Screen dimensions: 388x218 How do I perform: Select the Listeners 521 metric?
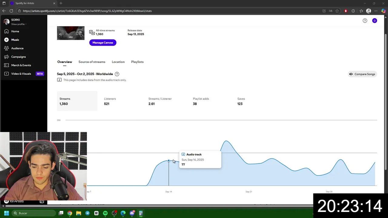[x=110, y=101]
